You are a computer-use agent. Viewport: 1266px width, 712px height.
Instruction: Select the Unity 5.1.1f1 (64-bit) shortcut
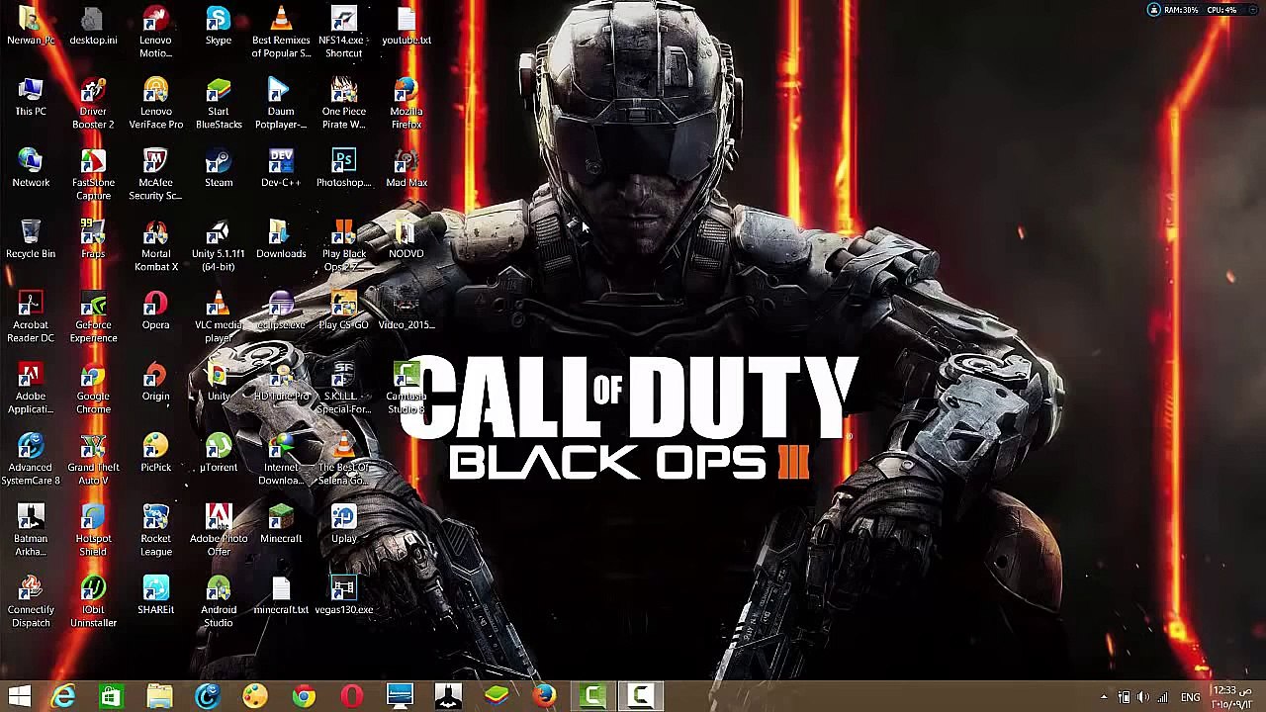219,246
